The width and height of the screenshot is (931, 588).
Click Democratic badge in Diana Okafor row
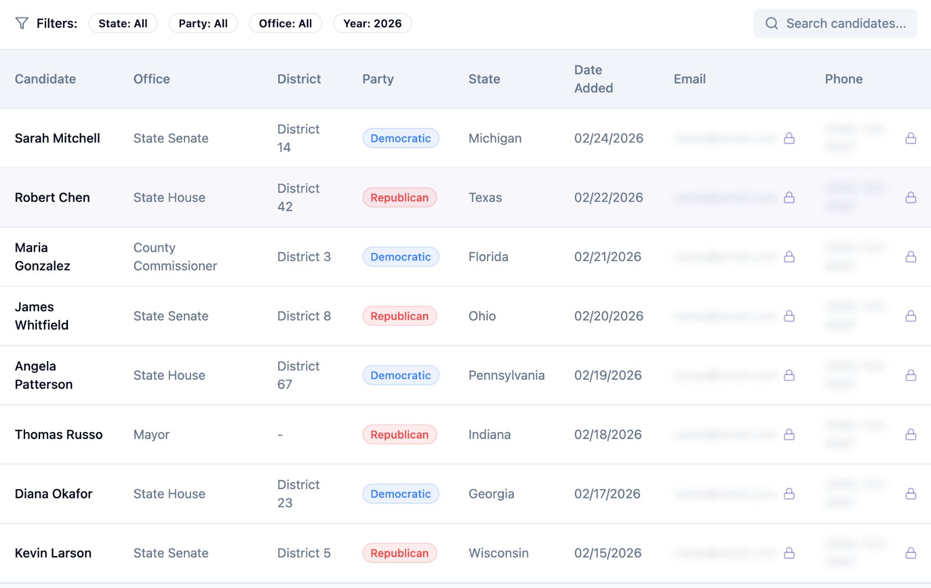pyautogui.click(x=401, y=494)
